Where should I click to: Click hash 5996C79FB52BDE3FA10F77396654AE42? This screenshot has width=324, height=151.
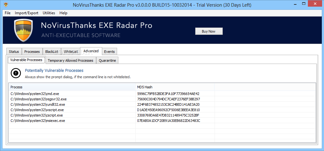pos(168,94)
